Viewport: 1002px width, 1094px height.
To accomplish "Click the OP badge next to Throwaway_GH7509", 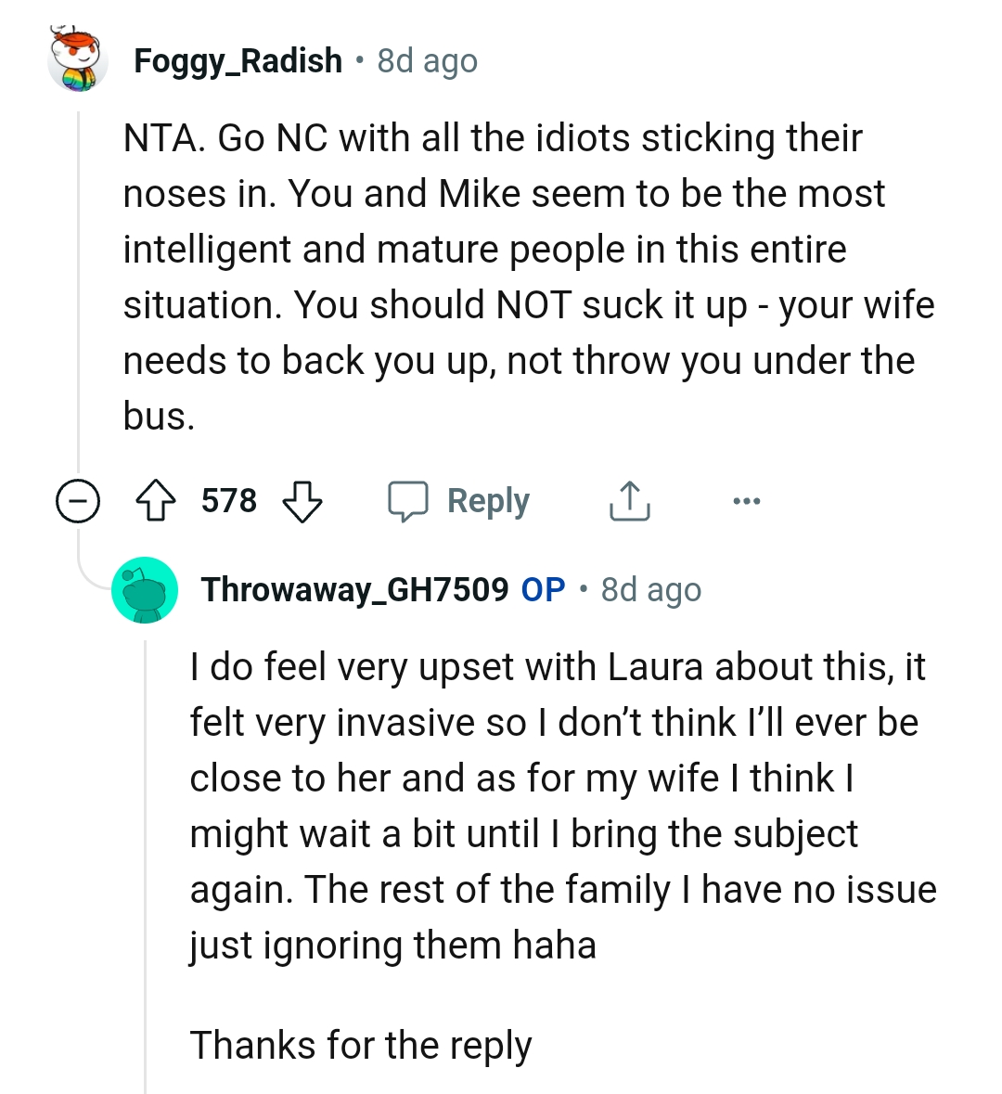I will click(545, 588).
